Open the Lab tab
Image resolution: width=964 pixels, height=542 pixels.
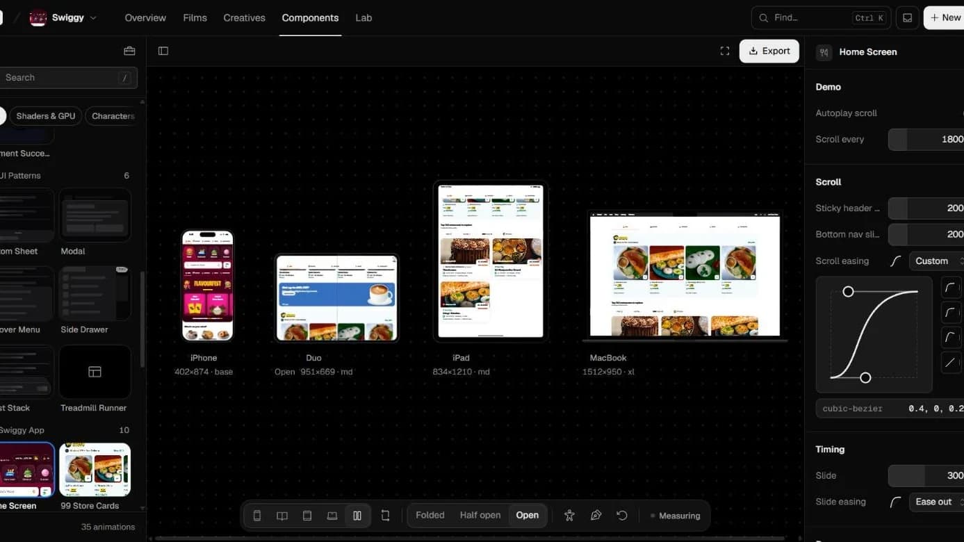[363, 18]
